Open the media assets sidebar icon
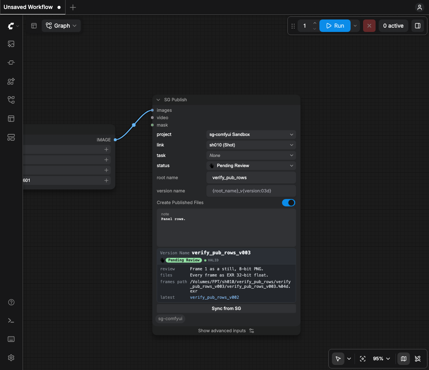This screenshot has width=429, height=370. pos(11,44)
